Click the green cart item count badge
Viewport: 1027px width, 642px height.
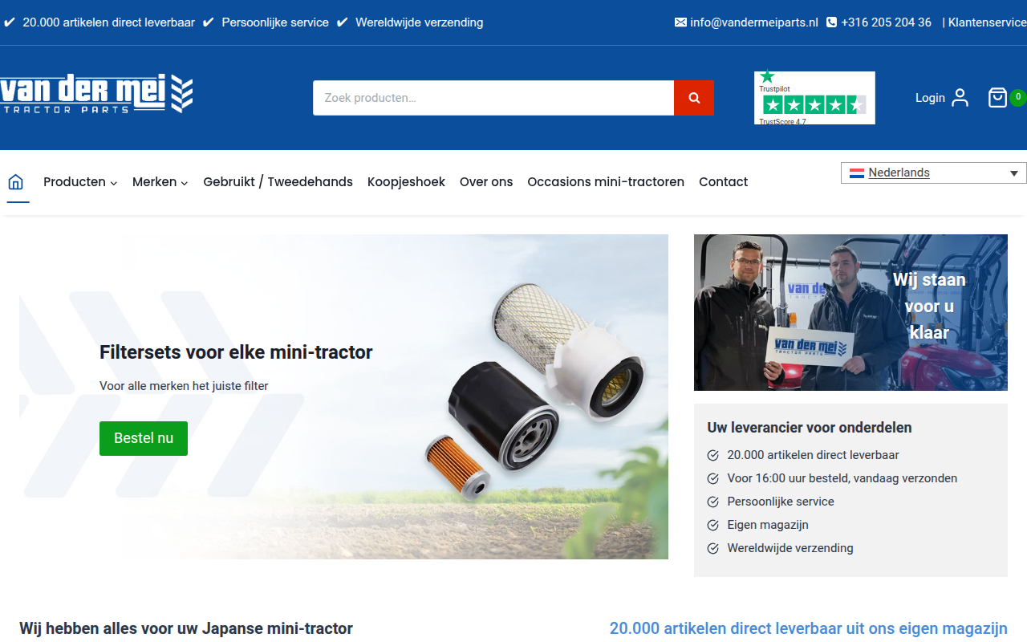point(1017,97)
